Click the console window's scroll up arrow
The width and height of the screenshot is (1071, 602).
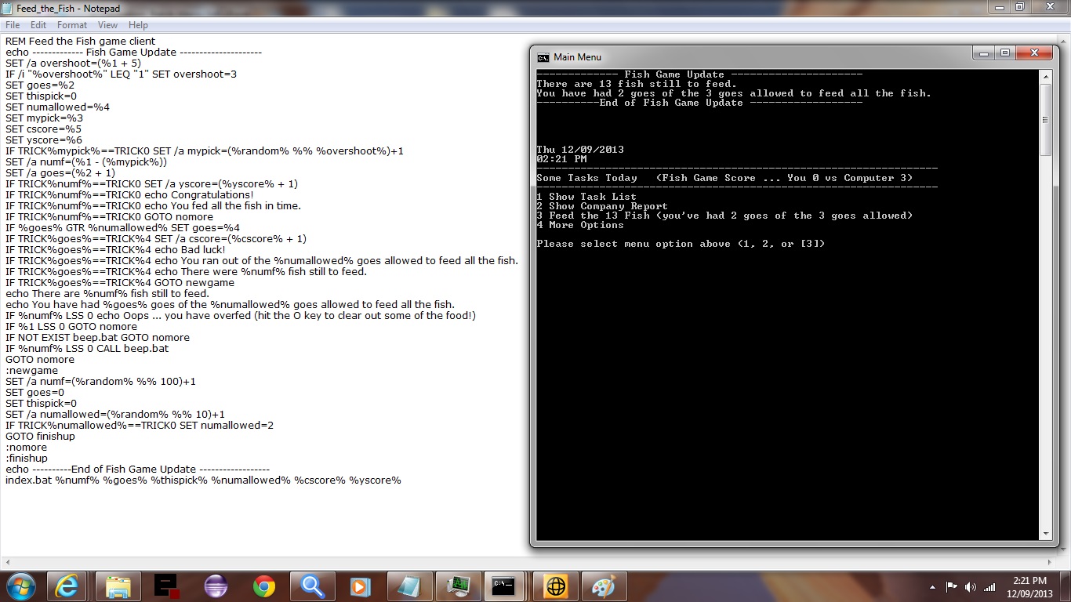click(1045, 74)
